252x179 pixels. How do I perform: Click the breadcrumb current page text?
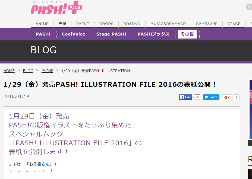tap(97, 71)
